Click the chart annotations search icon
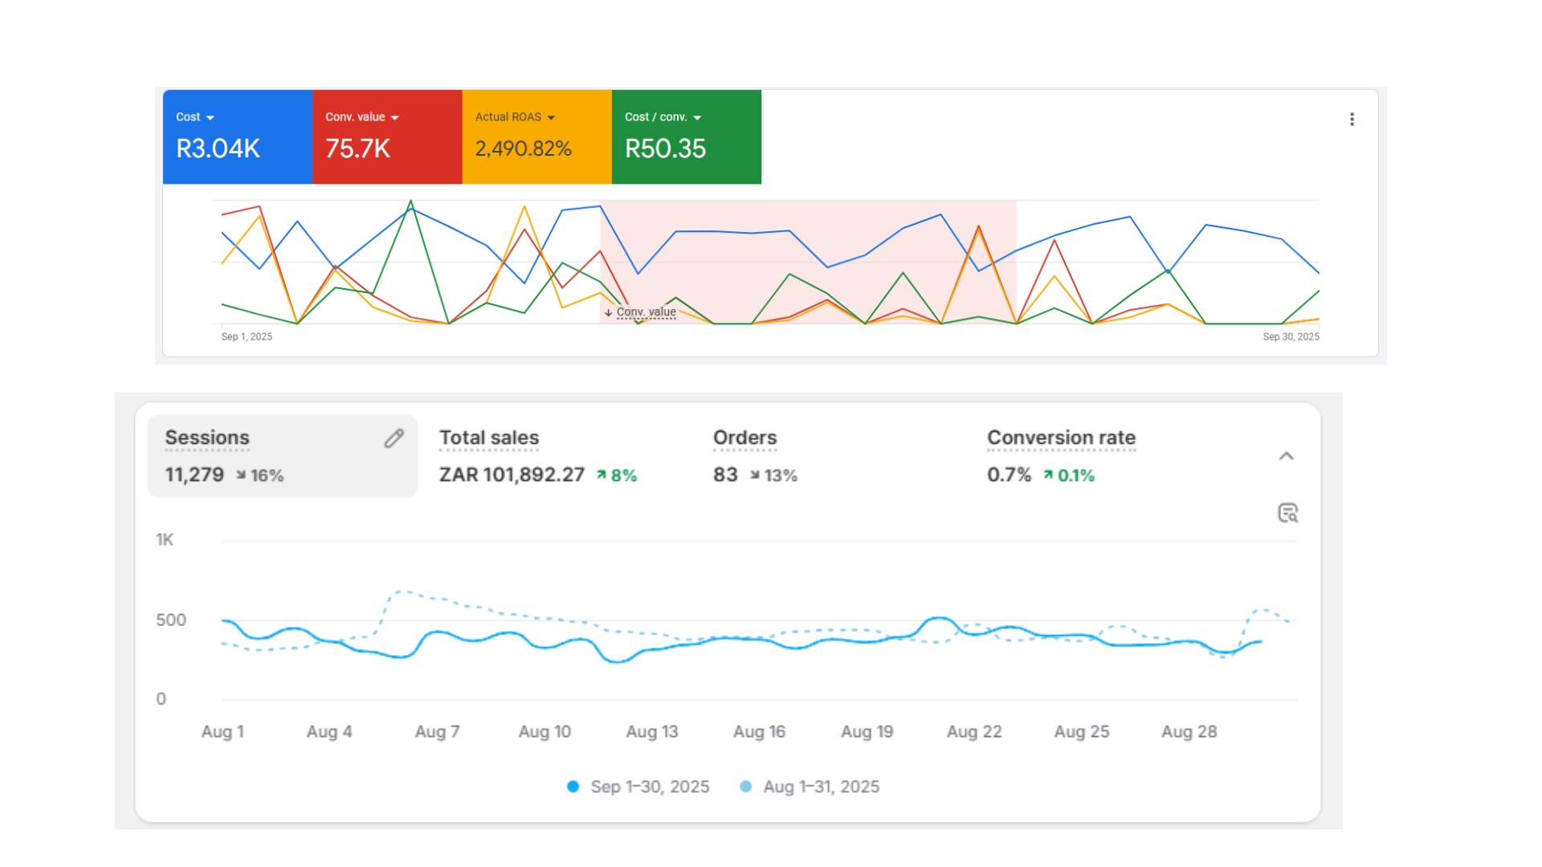The width and height of the screenshot is (1542, 867). [x=1287, y=513]
